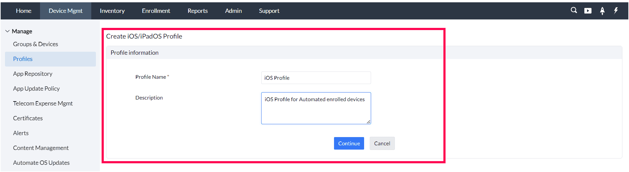Image resolution: width=629 pixels, height=172 pixels.
Task: Open Groups & Devices in sidebar
Action: pos(35,44)
